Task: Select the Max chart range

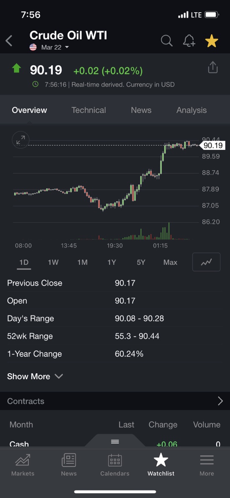Action: (170, 262)
